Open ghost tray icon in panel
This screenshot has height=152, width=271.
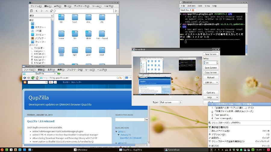pyautogui.click(x=241, y=150)
